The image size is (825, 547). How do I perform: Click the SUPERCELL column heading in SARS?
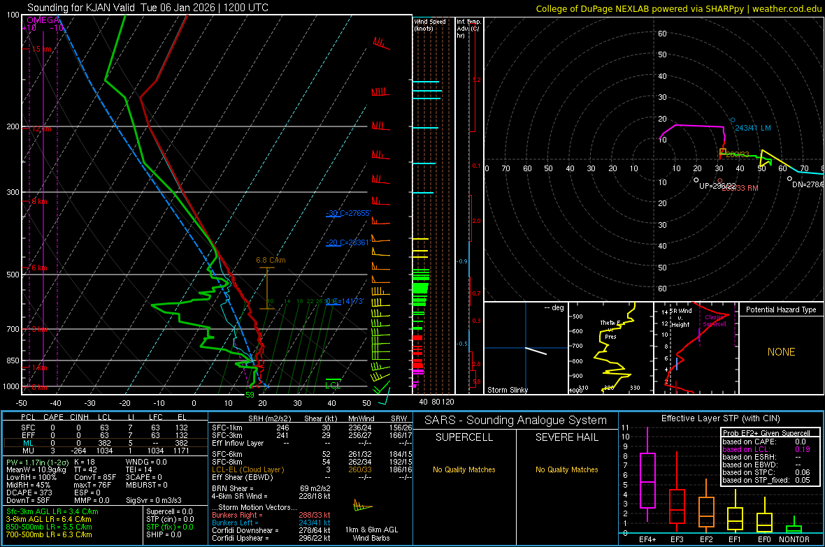tap(464, 437)
